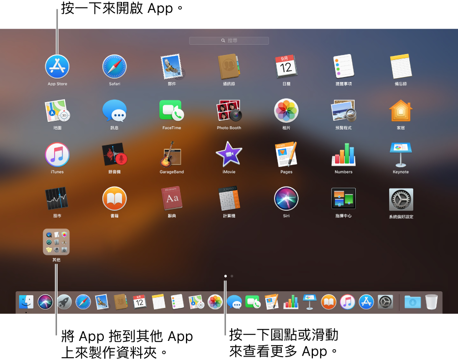Viewport: 458px width, 362px height.
Task: Open Keynote in Launchpad grid
Action: (x=400, y=155)
